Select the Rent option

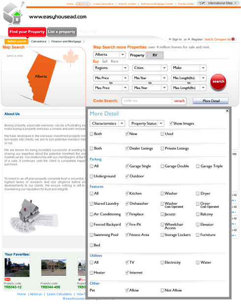[115, 61]
